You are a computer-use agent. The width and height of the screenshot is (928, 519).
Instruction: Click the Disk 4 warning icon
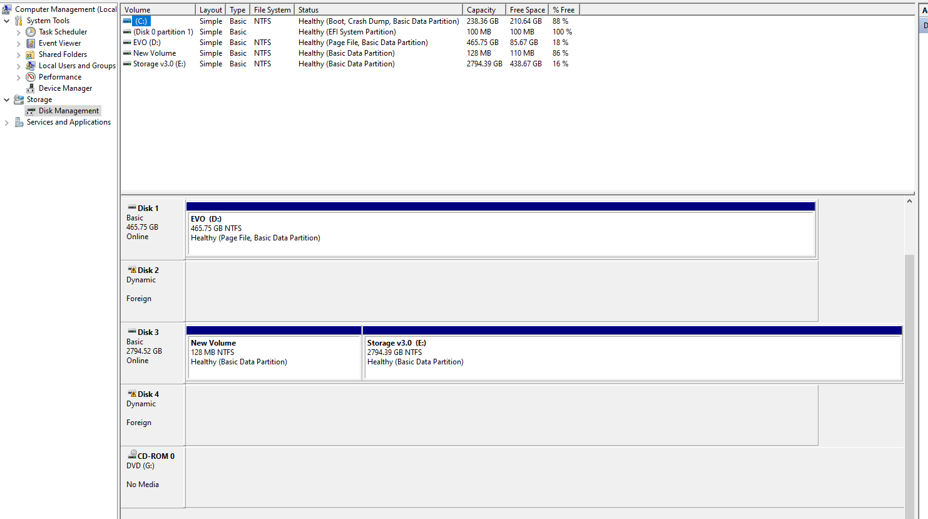pos(132,394)
